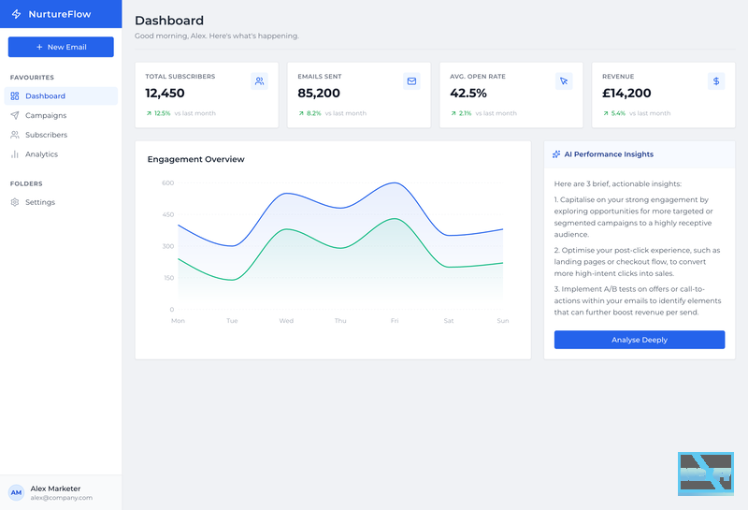Click the FAVOURITES section label
748x510 pixels.
point(32,78)
